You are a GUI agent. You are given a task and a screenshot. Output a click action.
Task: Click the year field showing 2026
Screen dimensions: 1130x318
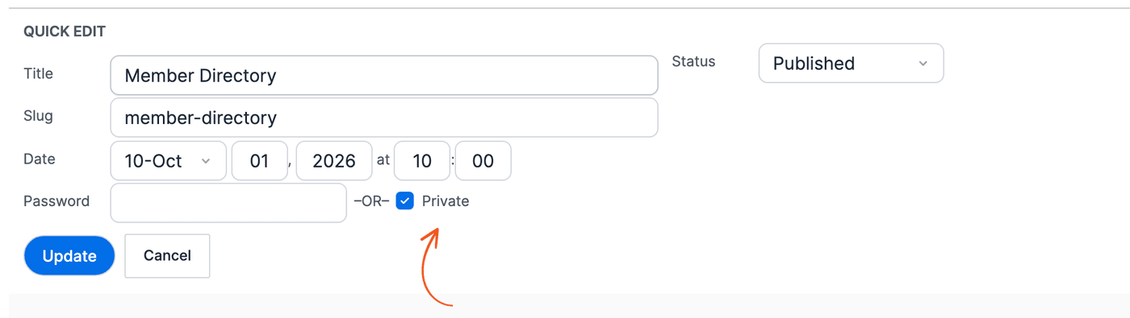click(334, 161)
